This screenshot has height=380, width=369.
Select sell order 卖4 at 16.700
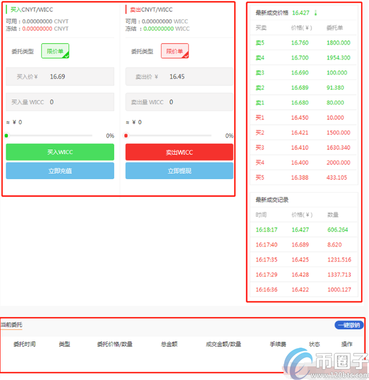point(304,58)
